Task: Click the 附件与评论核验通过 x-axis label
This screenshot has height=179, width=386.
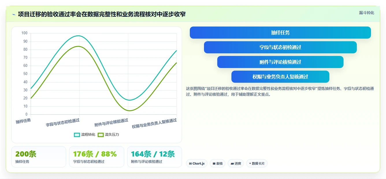Action: pyautogui.click(x=112, y=123)
